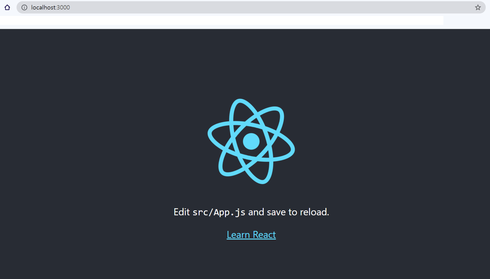Image resolution: width=490 pixels, height=279 pixels.
Task: Click the word Learn in the link
Action: (238, 235)
